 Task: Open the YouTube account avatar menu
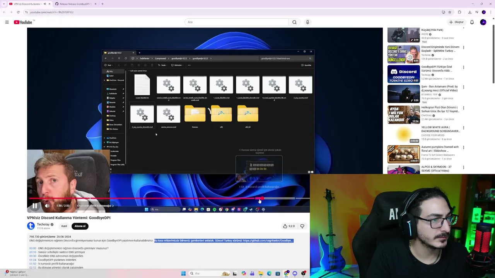click(x=483, y=22)
